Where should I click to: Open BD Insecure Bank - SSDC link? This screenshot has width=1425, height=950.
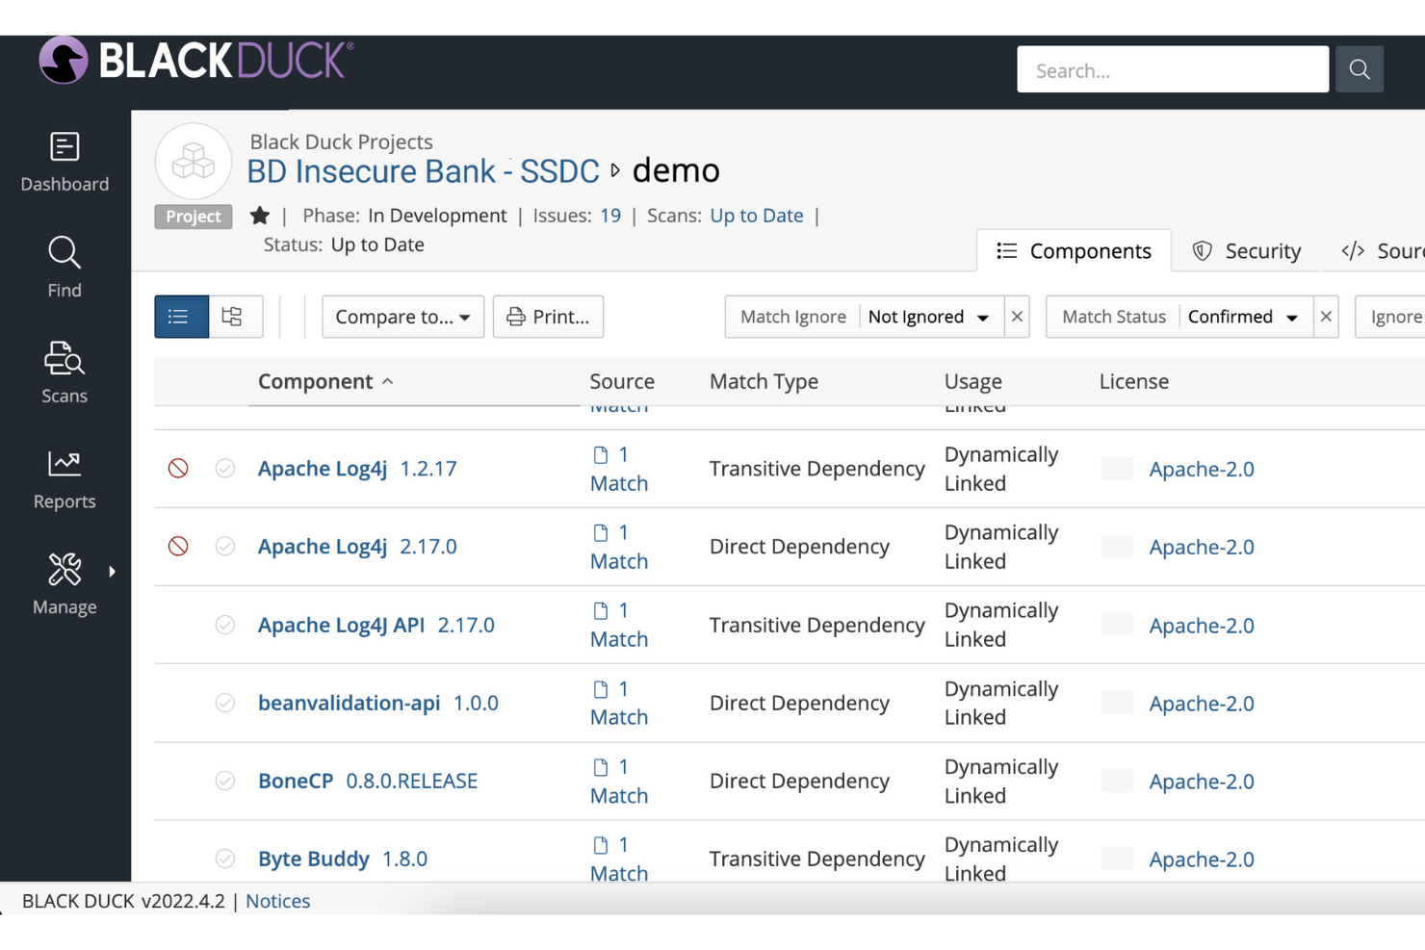(423, 171)
